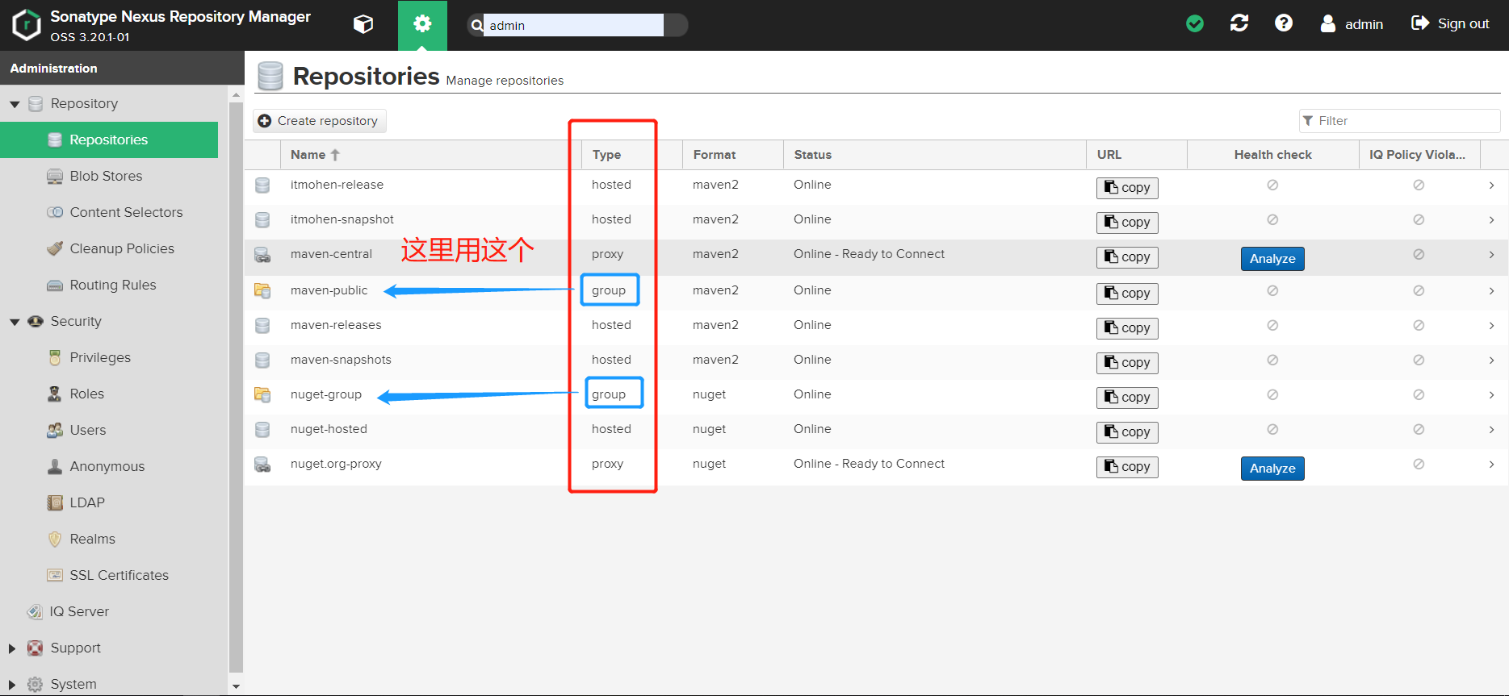Click the LDAP book icon
The image size is (1509, 696).
(55, 502)
